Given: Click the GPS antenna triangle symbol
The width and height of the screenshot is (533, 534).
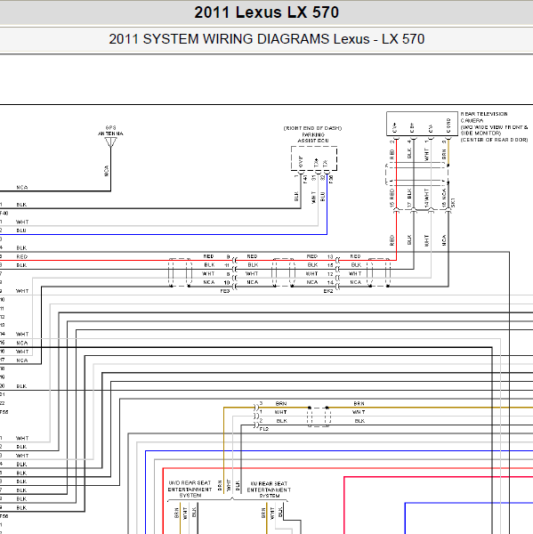Looking at the screenshot, I should pyautogui.click(x=110, y=142).
